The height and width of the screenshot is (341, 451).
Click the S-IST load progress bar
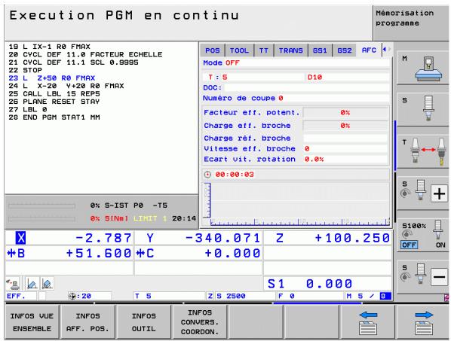tap(42, 206)
